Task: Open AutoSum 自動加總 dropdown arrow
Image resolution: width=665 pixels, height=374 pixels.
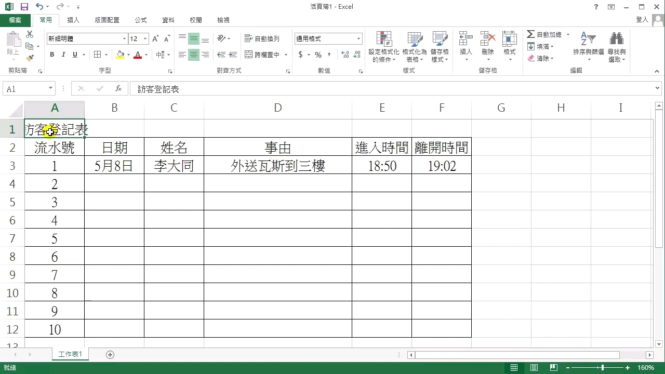Action: (x=568, y=34)
